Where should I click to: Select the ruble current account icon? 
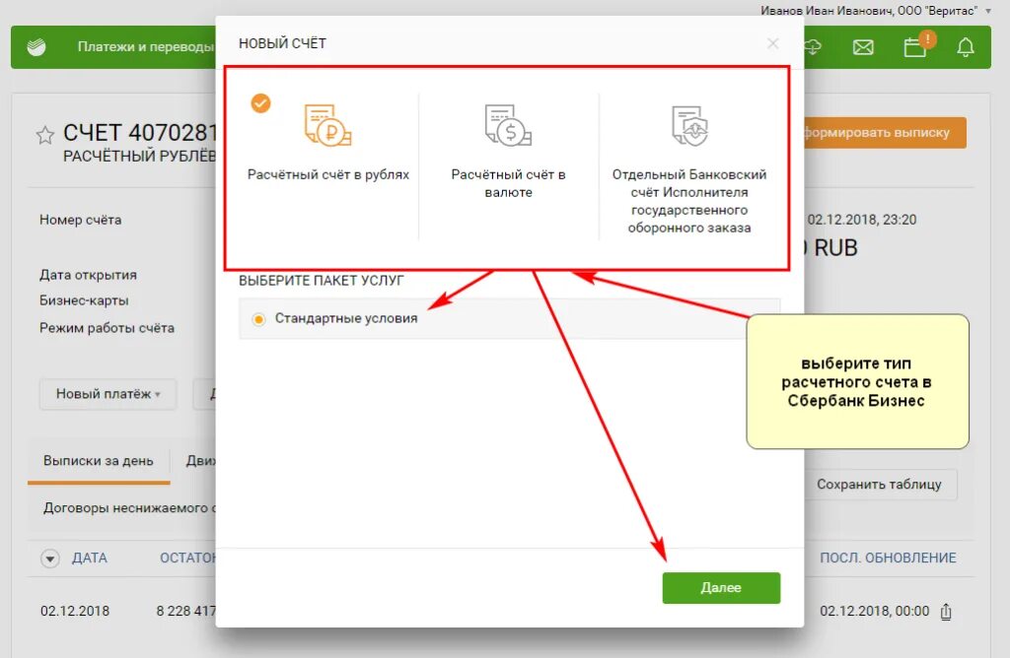[x=327, y=125]
